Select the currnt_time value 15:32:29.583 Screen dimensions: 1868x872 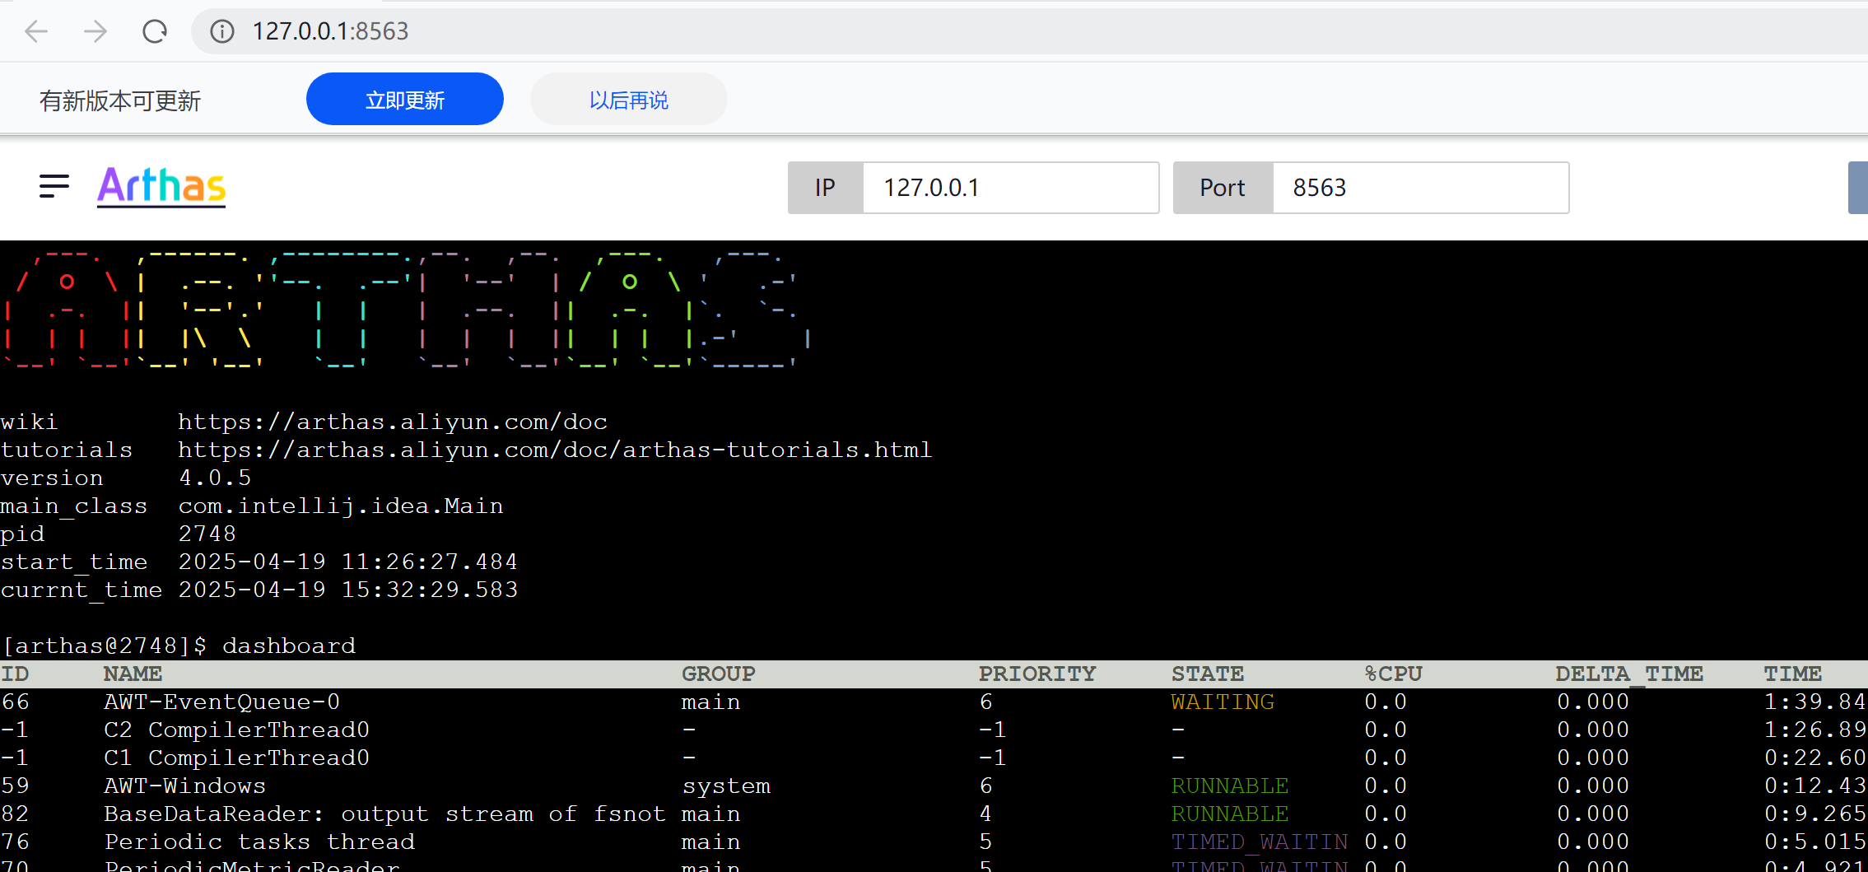pos(430,590)
